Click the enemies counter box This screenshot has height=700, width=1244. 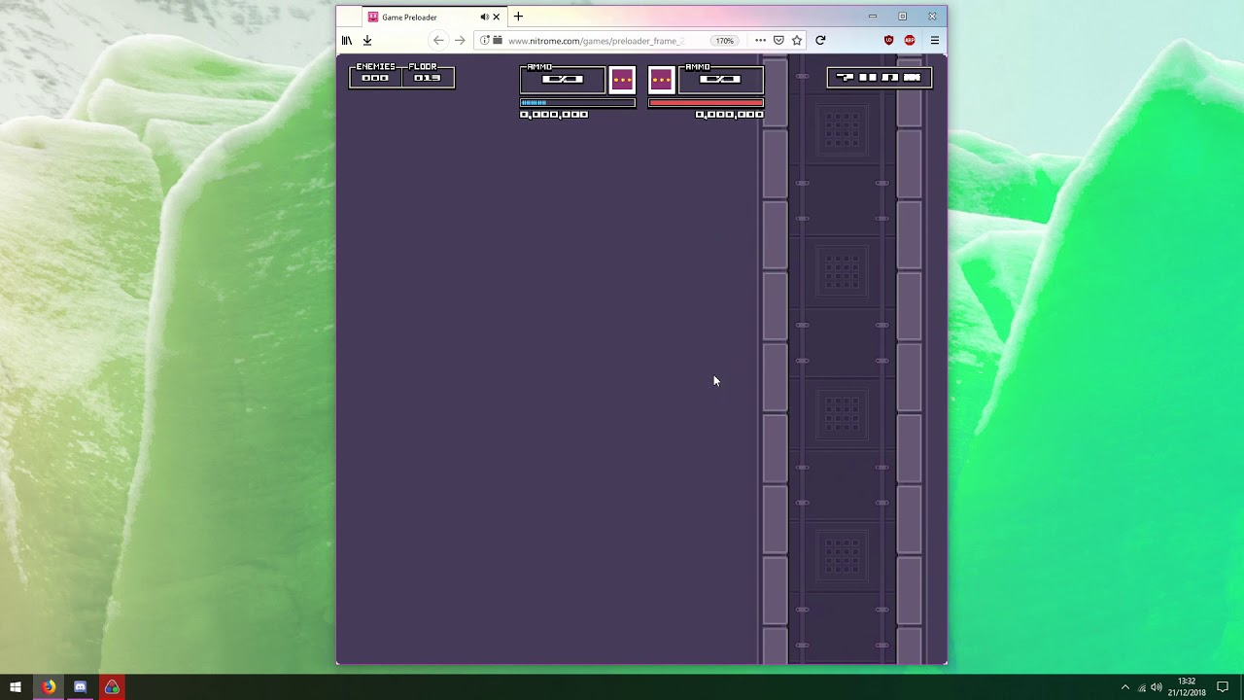(375, 76)
